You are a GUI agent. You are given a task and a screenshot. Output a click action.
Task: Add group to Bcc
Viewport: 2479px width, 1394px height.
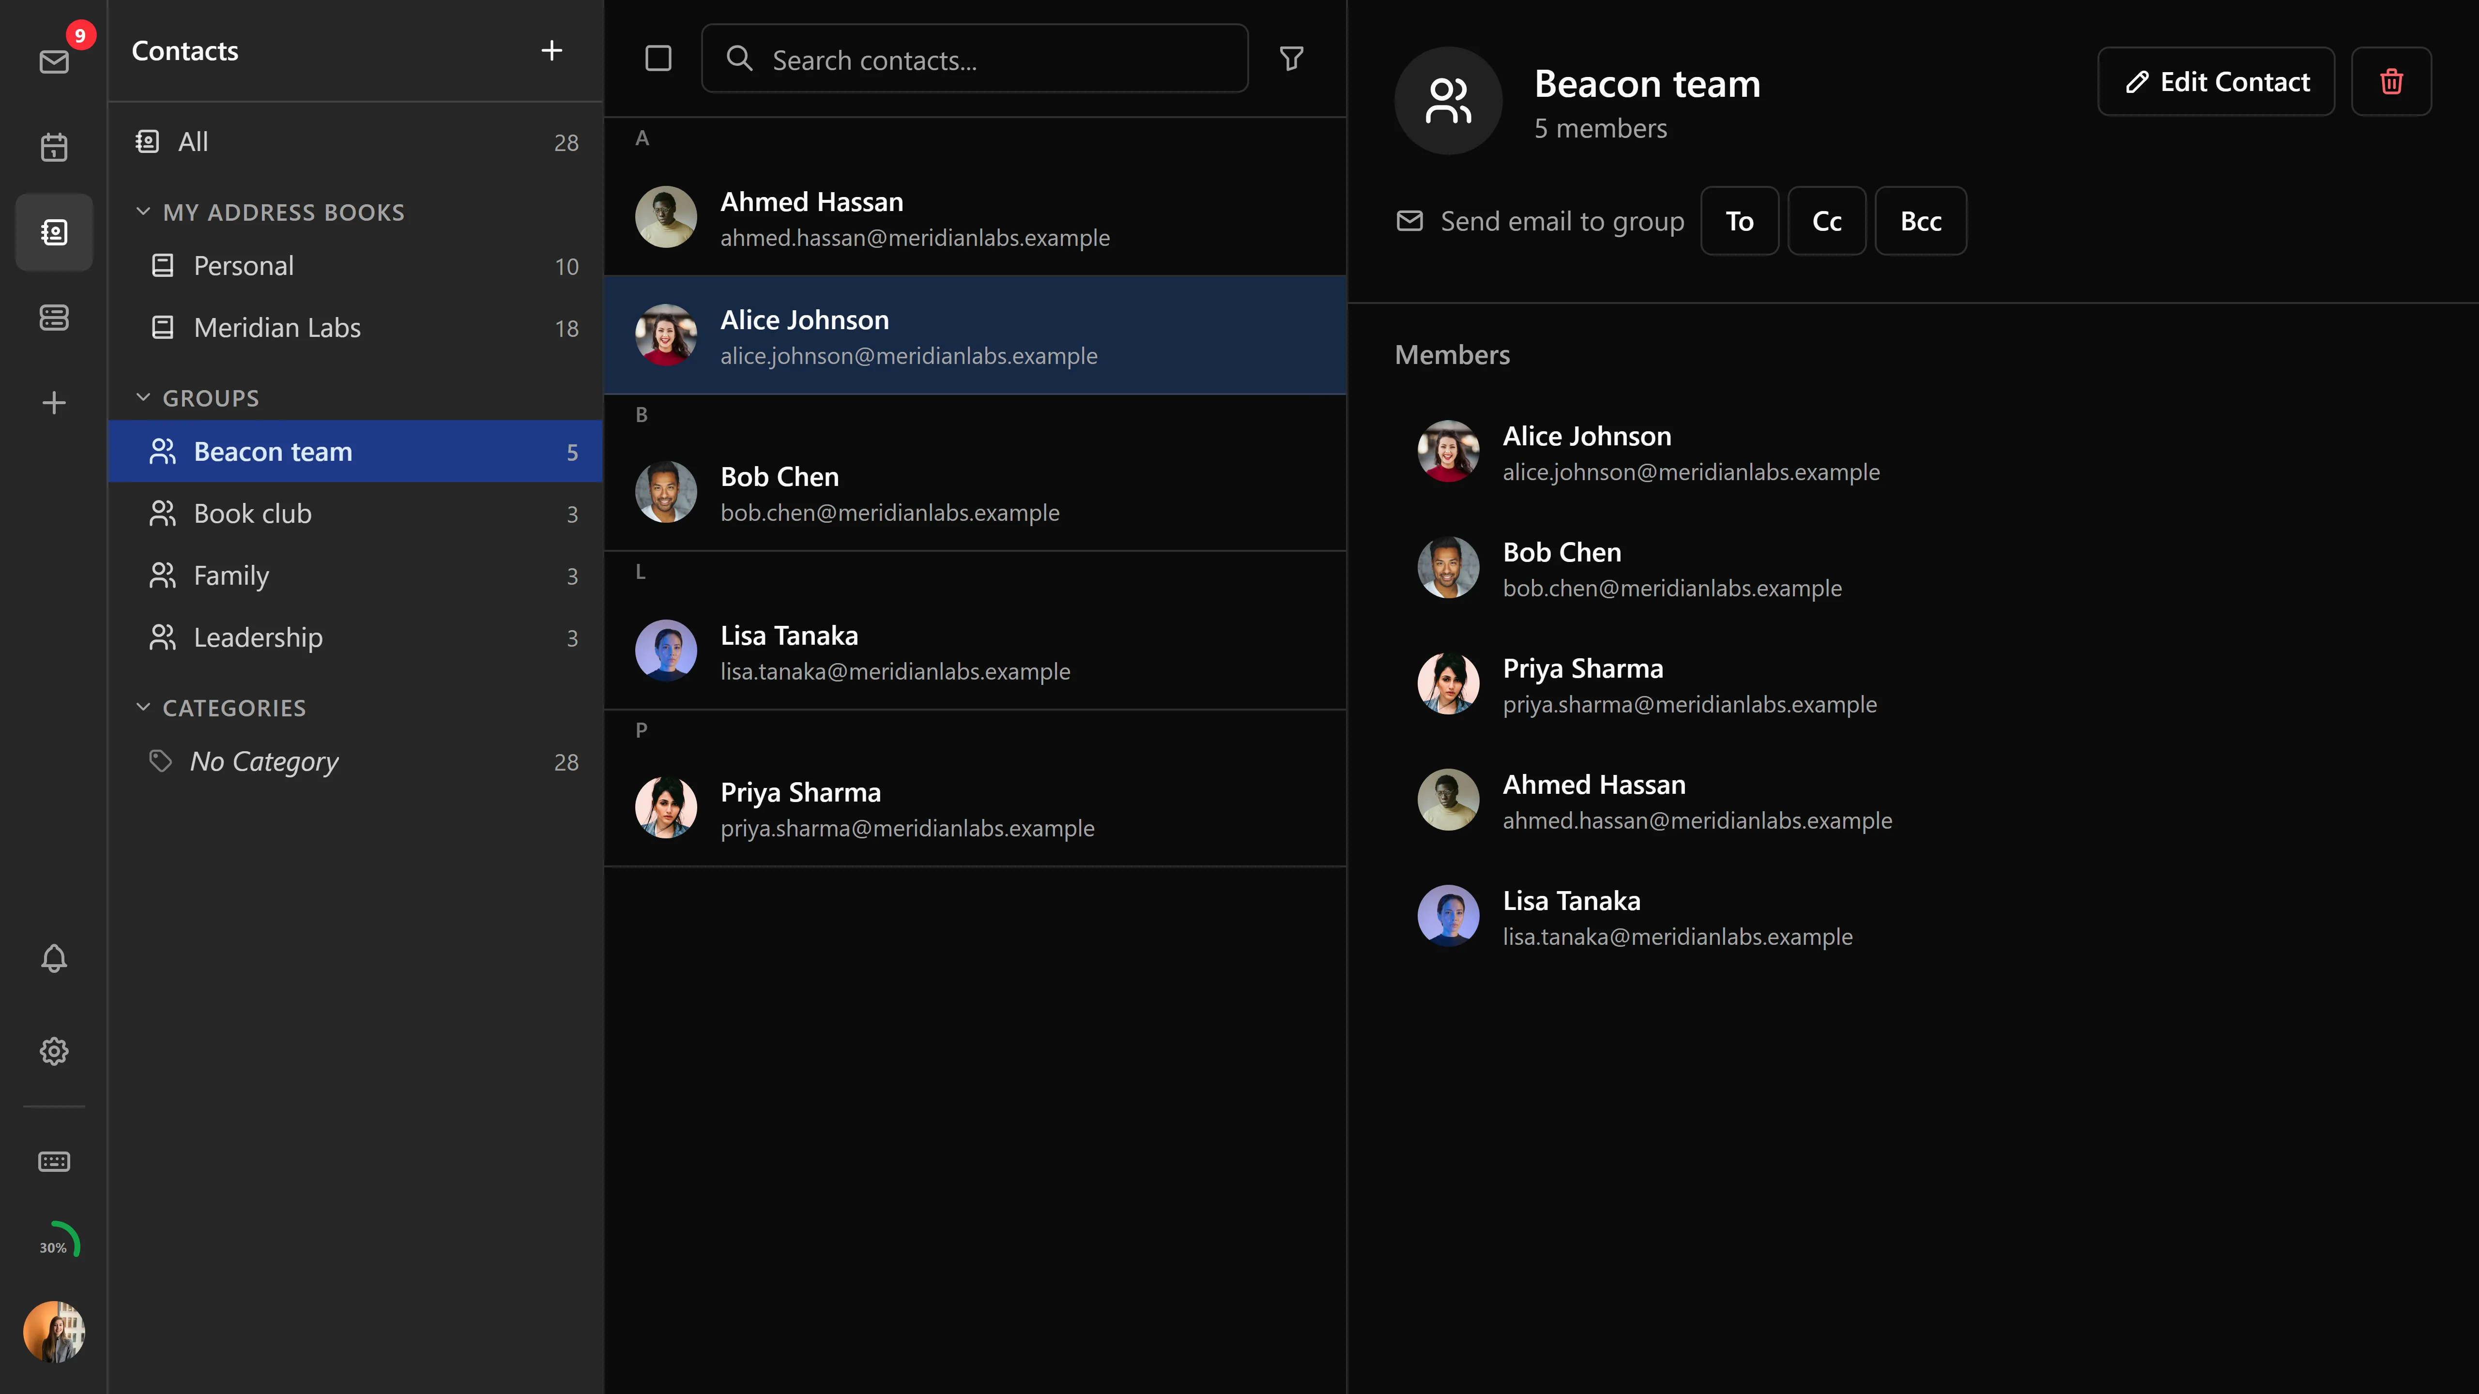tap(1921, 221)
